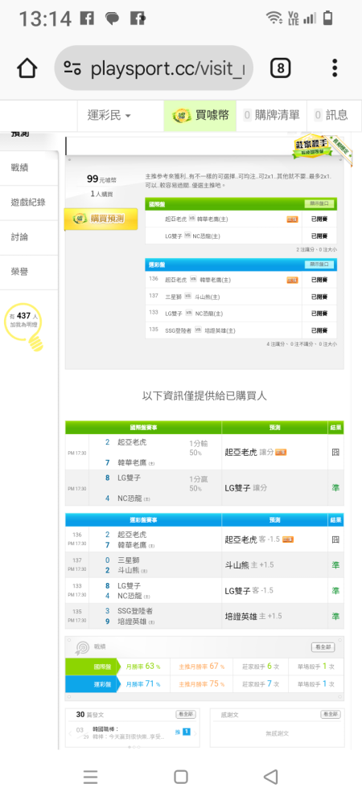Click 主推月勝率 75% value
The width and height of the screenshot is (362, 804).
pyautogui.click(x=202, y=684)
